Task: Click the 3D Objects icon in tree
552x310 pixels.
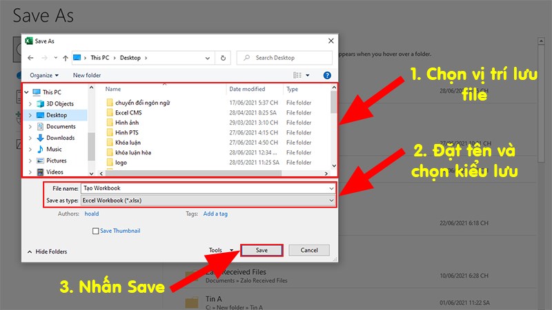Action: 41,104
